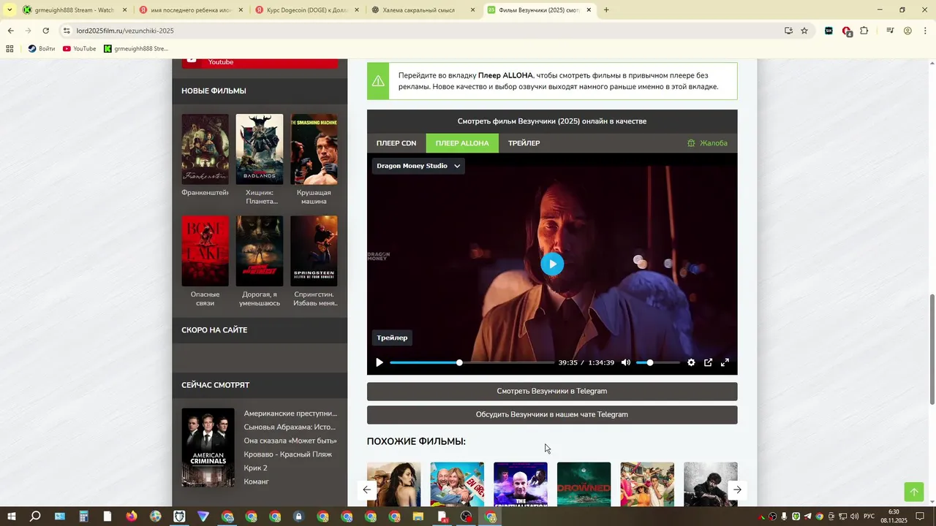Viewport: 936px width, 526px height.
Task: Open the tab search dropdown arrow
Action: 10,10
